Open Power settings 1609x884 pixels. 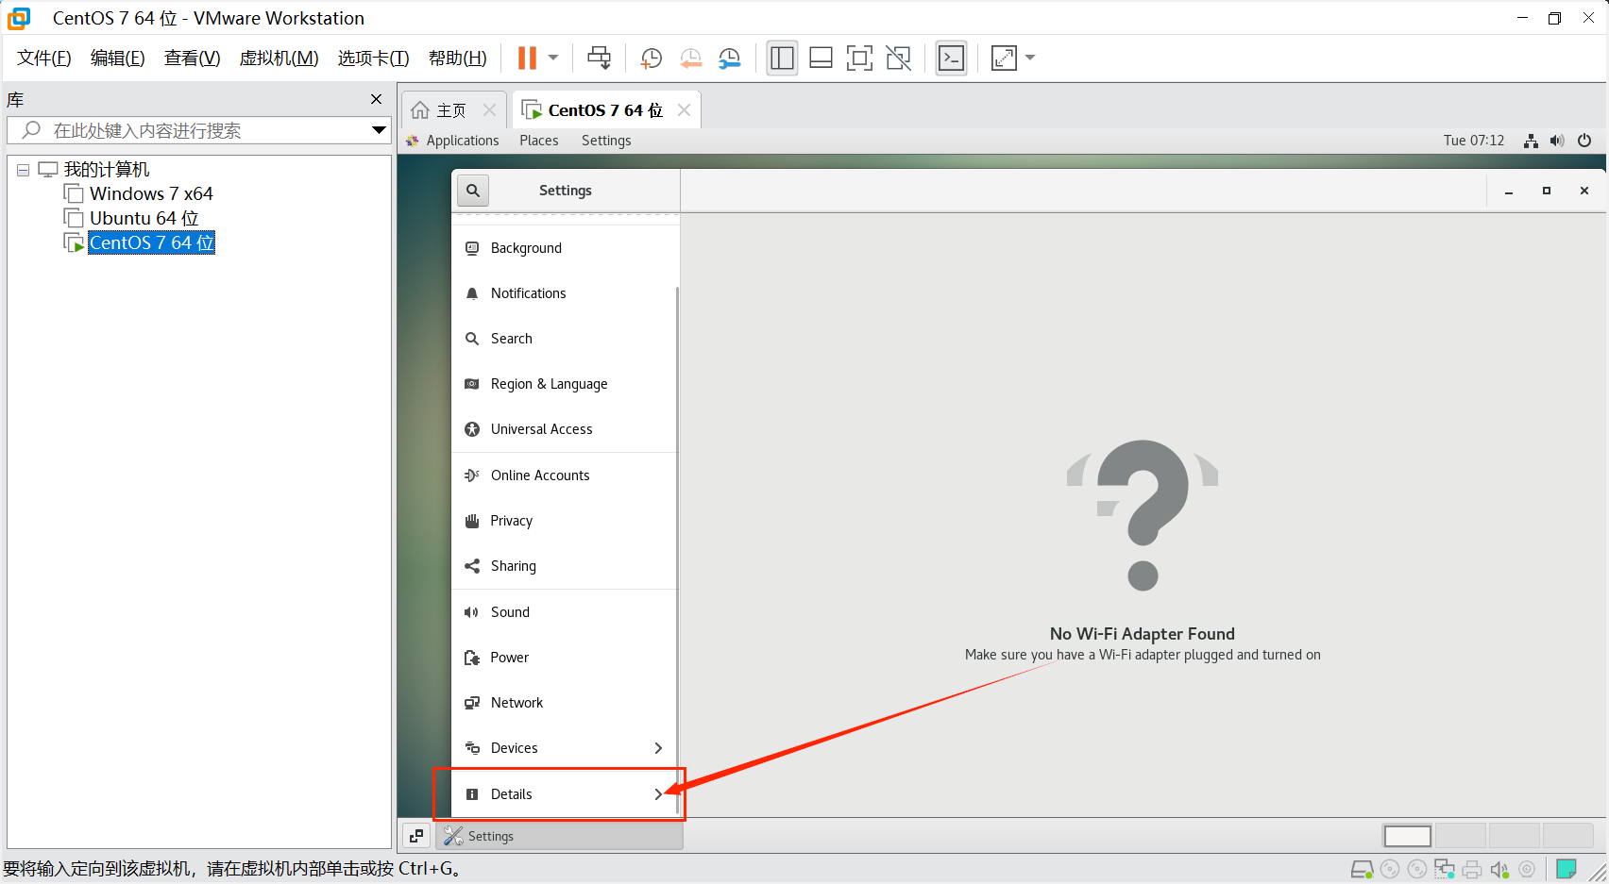565,658
